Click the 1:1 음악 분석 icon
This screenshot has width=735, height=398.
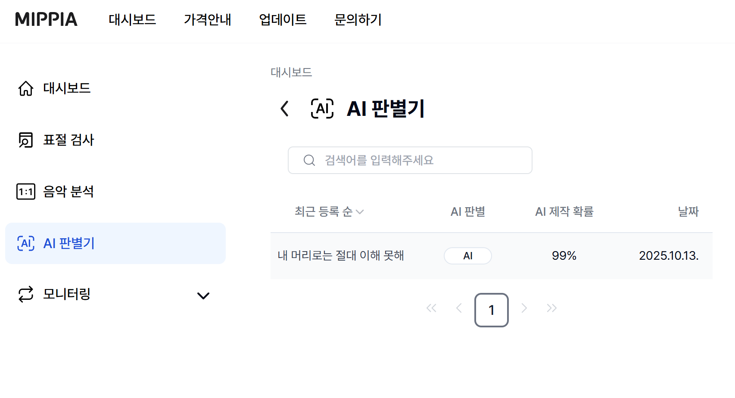26,192
